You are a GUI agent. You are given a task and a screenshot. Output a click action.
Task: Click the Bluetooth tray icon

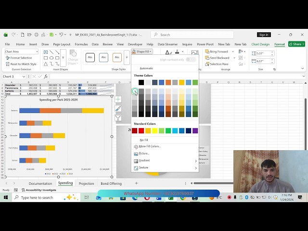(x=247, y=197)
